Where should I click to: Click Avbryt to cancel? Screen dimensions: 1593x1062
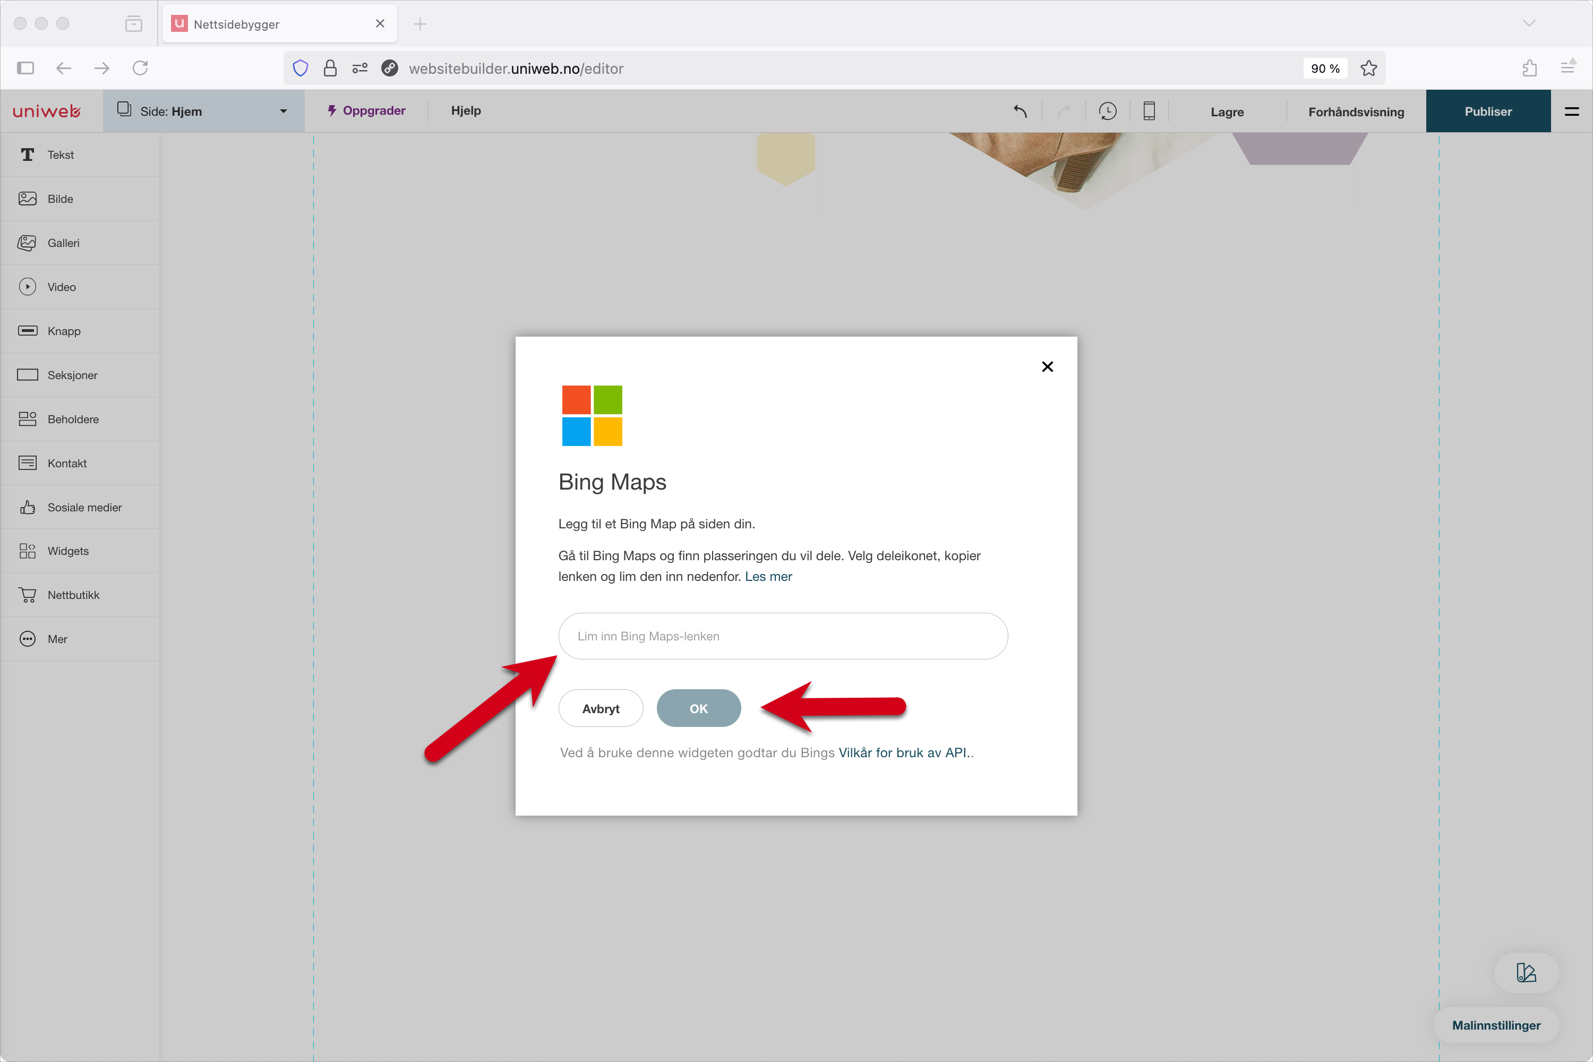pos(601,708)
